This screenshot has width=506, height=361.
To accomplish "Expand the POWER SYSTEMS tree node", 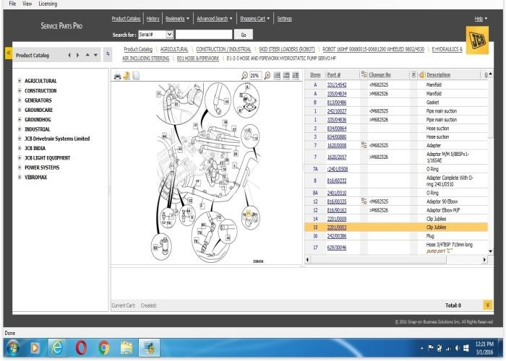I will [20, 167].
